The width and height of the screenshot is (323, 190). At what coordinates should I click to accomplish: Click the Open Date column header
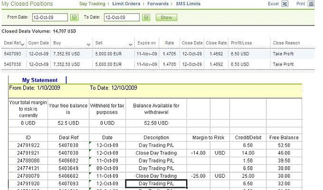click(x=39, y=43)
